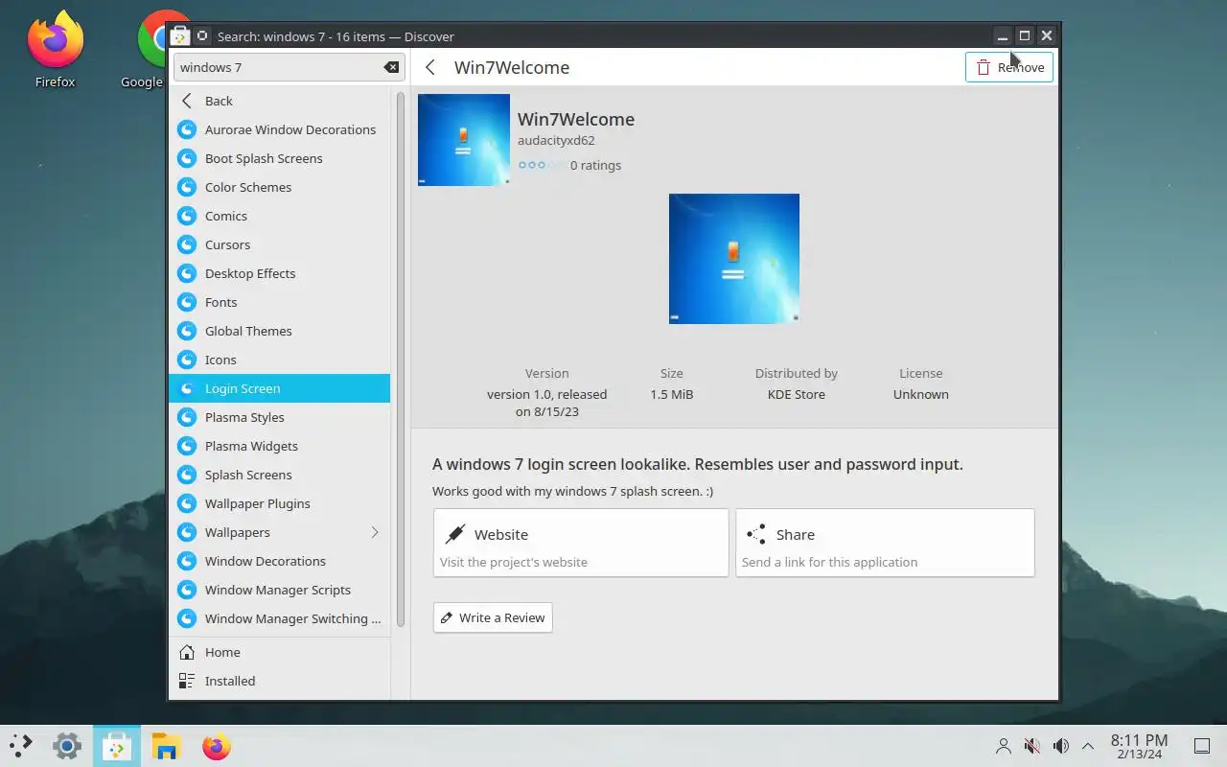Launch Firefox from the taskbar
1227x767 pixels.
point(217,746)
